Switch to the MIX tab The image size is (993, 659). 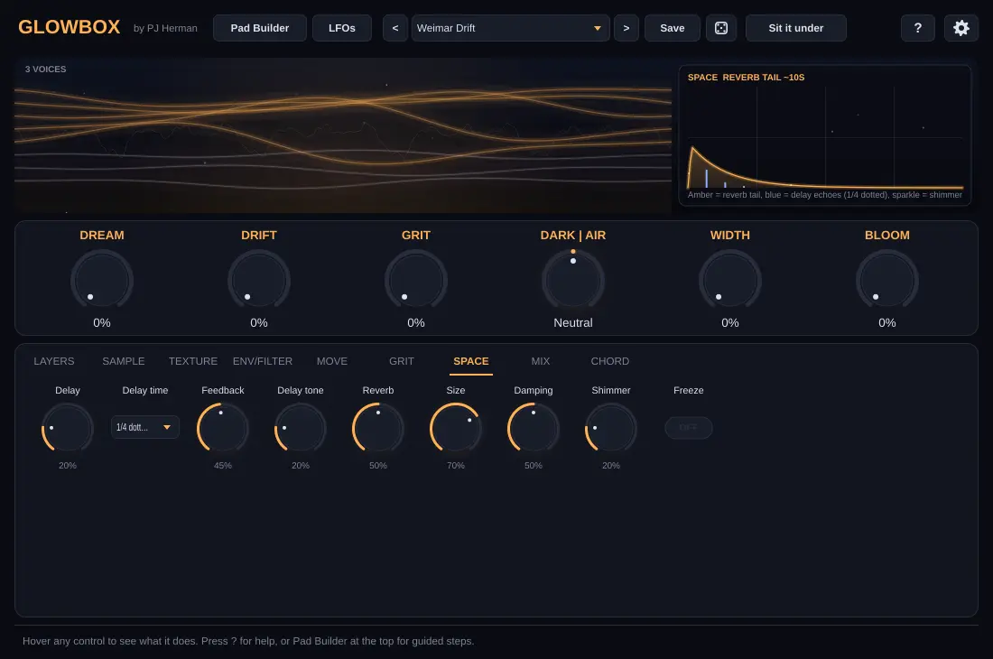[x=540, y=361]
